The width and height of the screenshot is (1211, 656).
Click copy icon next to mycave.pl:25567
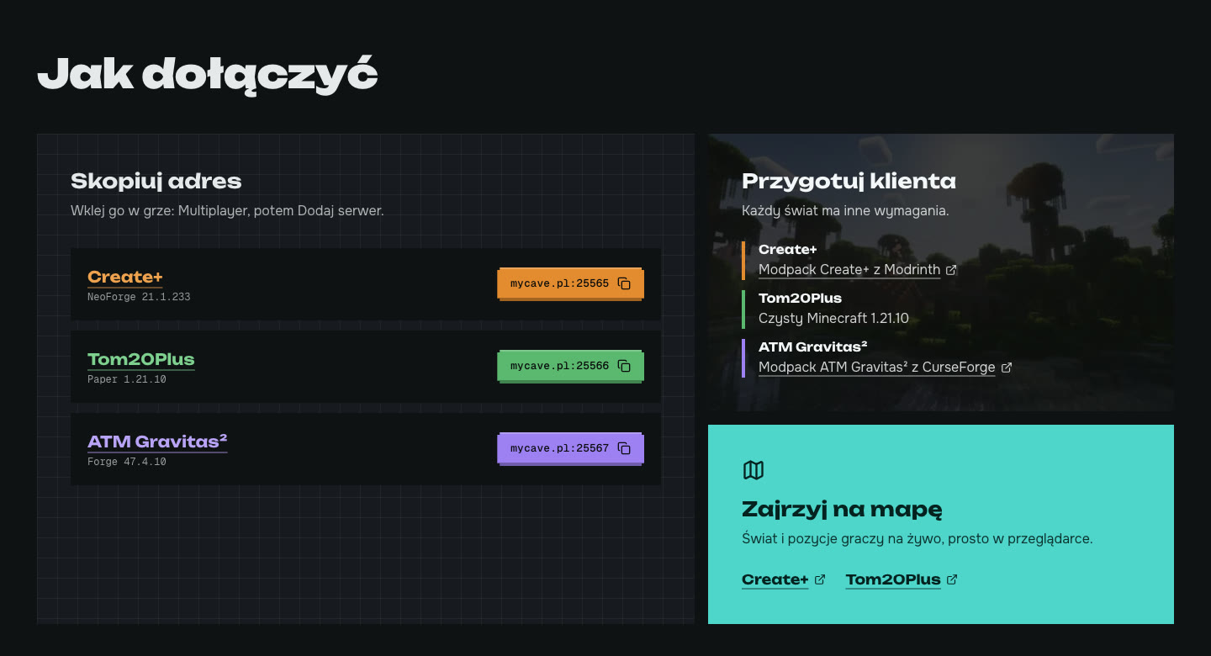[624, 448]
